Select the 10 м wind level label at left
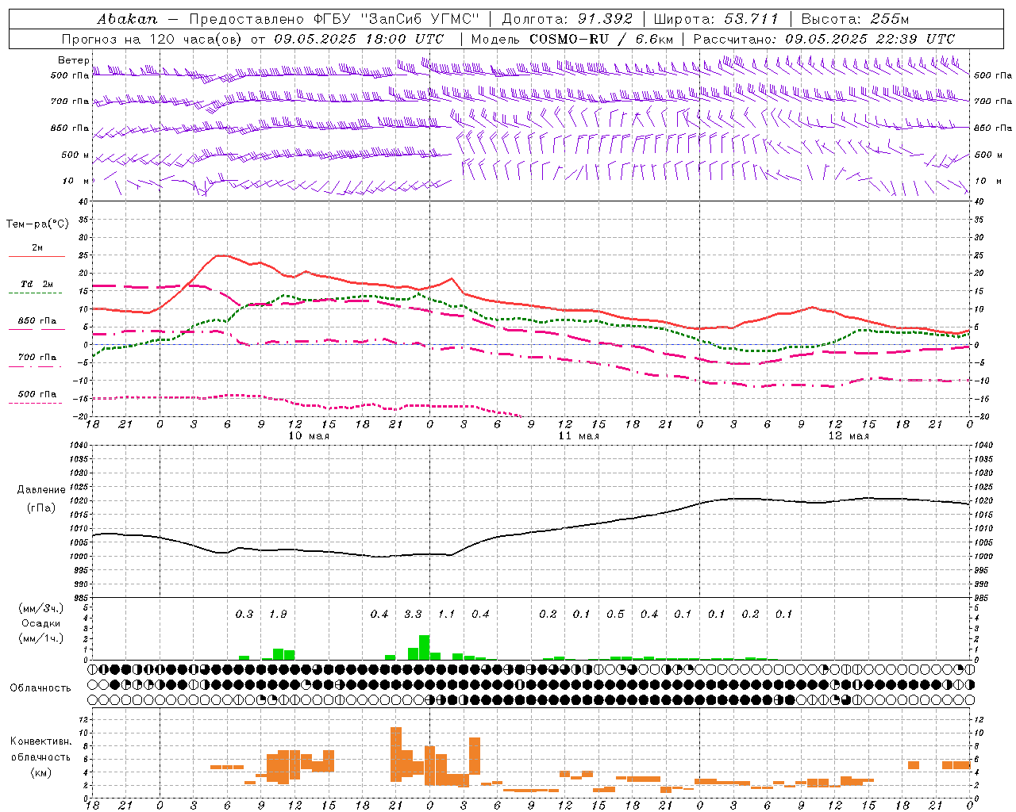 [75, 181]
